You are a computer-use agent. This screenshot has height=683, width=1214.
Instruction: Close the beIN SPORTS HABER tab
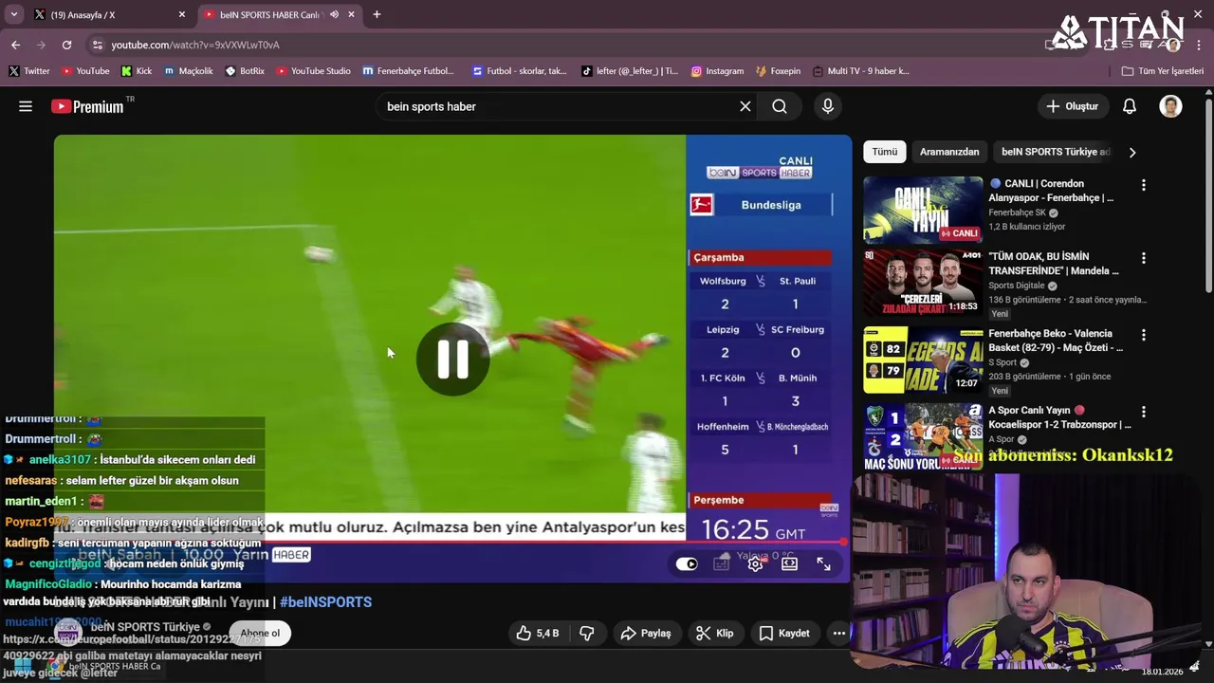point(352,14)
